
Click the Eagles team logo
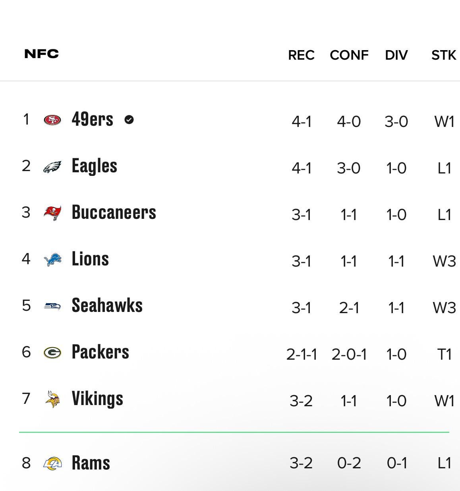pos(52,167)
